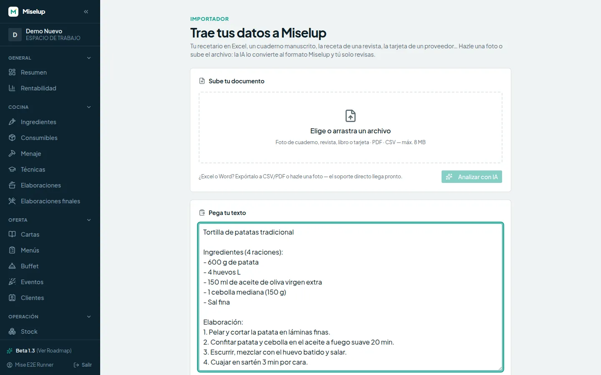Click the Eventos party icon
The height and width of the screenshot is (375, 601).
click(12, 282)
